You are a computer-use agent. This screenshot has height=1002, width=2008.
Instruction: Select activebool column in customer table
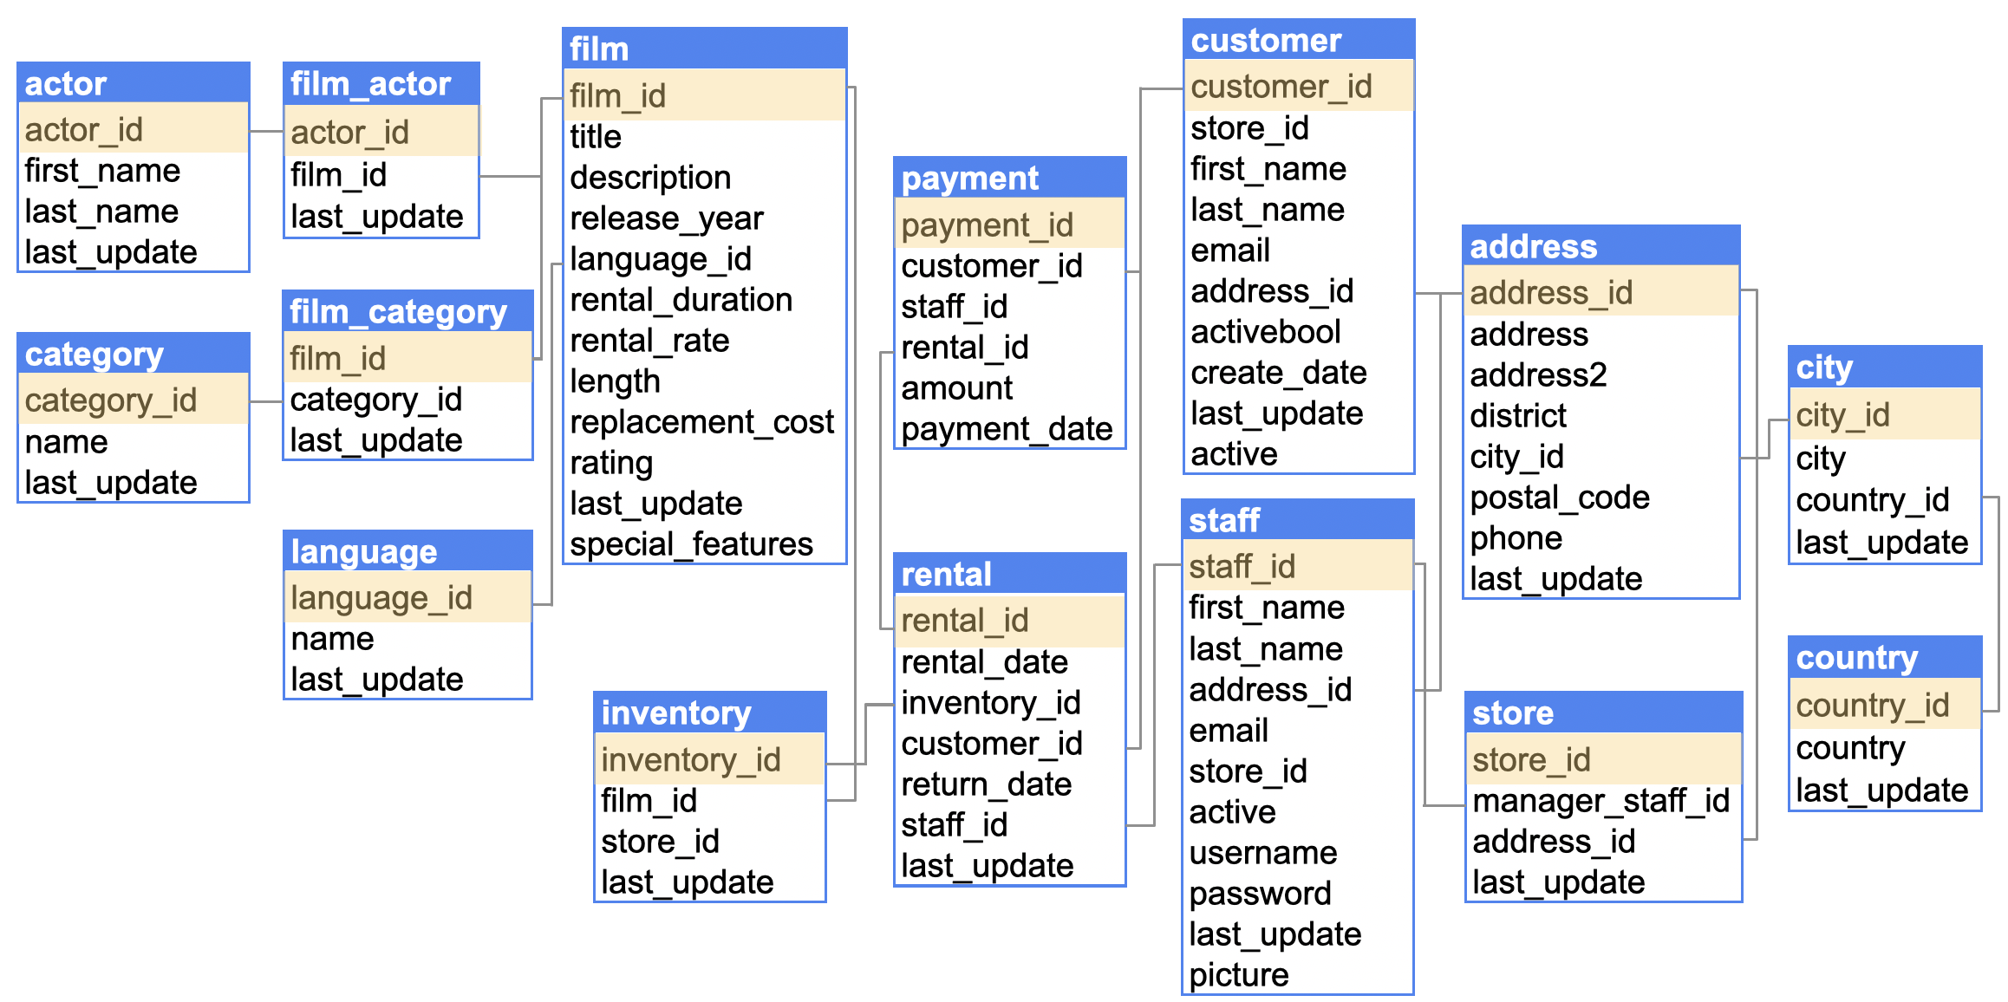pyautogui.click(x=1265, y=332)
